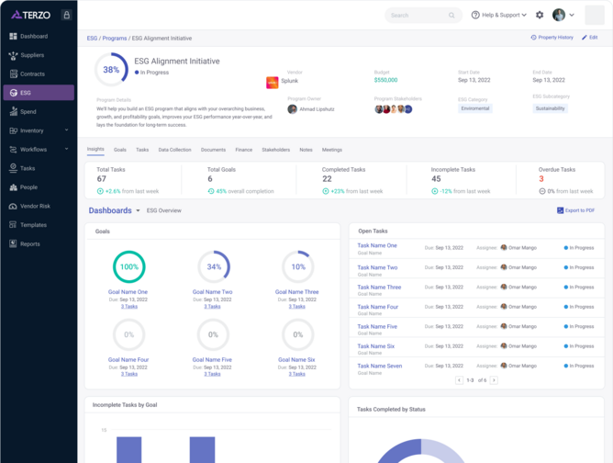Click the 10% Goal Name Three progress ring
This screenshot has width=613, height=463.
click(x=298, y=266)
